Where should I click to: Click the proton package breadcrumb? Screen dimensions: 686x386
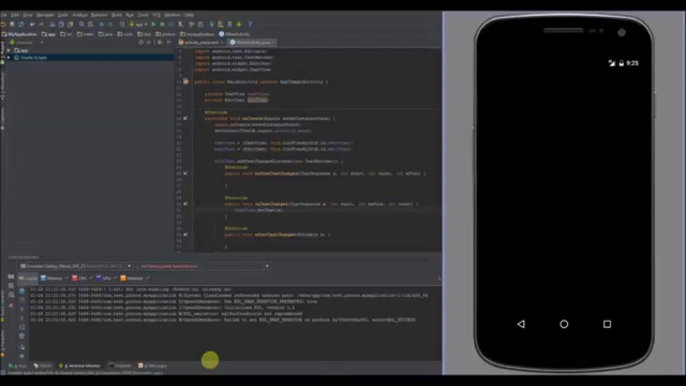165,34
